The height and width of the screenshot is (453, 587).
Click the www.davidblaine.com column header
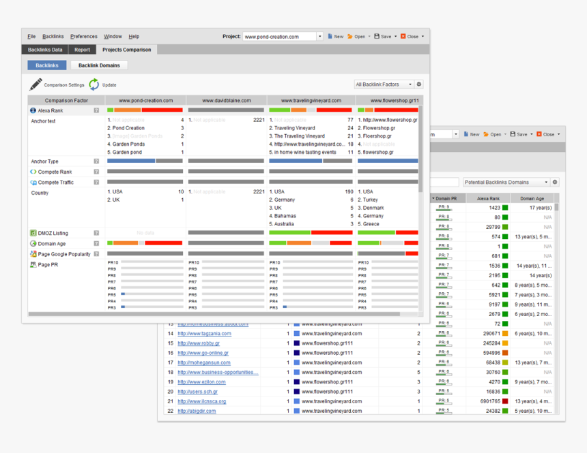pos(227,100)
